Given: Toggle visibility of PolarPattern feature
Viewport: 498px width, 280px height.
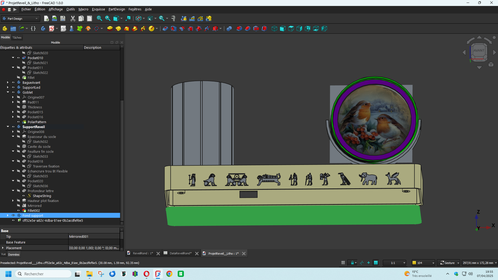Looking at the screenshot, I should (18, 122).
